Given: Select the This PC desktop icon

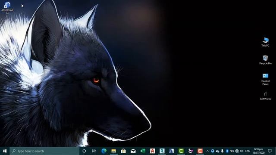Looking at the screenshot, I should pyautogui.click(x=265, y=42).
